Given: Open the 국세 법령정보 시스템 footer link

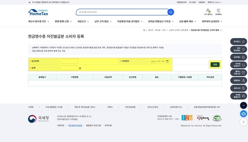Looking at the screenshot, I should [54, 107].
